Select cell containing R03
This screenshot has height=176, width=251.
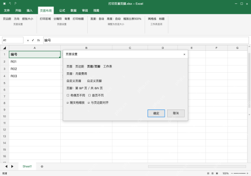coord(35,76)
